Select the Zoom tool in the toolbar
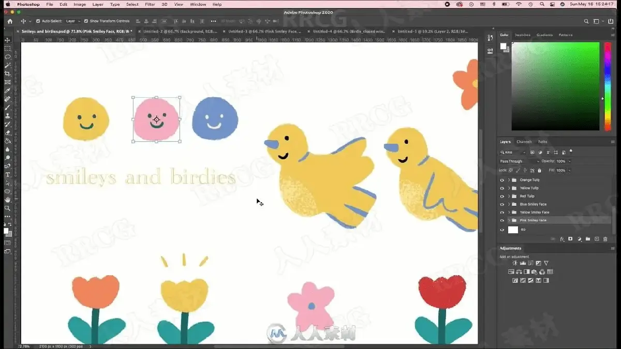Image resolution: width=621 pixels, height=349 pixels. pos(7,208)
